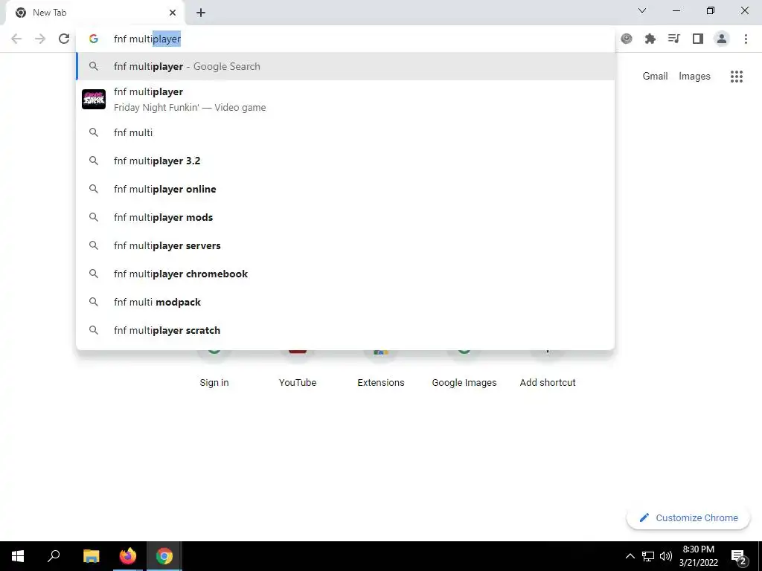Image resolution: width=762 pixels, height=571 pixels.
Task: Select the 'fnf multiplayer scratch' suggestion
Action: pyautogui.click(x=345, y=329)
